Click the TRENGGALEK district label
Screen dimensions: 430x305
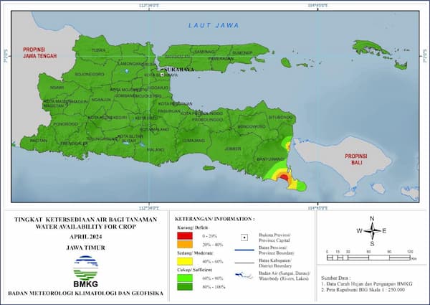[x=74, y=144]
